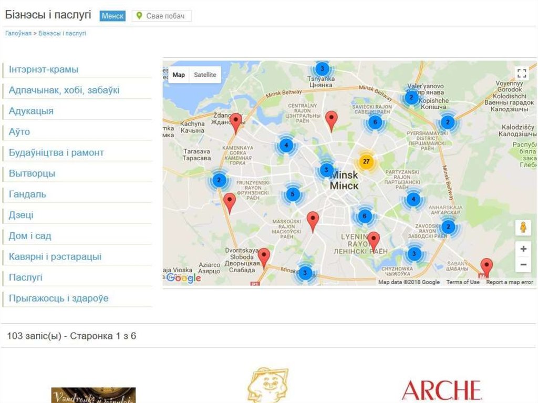The width and height of the screenshot is (538, 403).
Task: Click the orange cluster marker 27
Action: (366, 161)
